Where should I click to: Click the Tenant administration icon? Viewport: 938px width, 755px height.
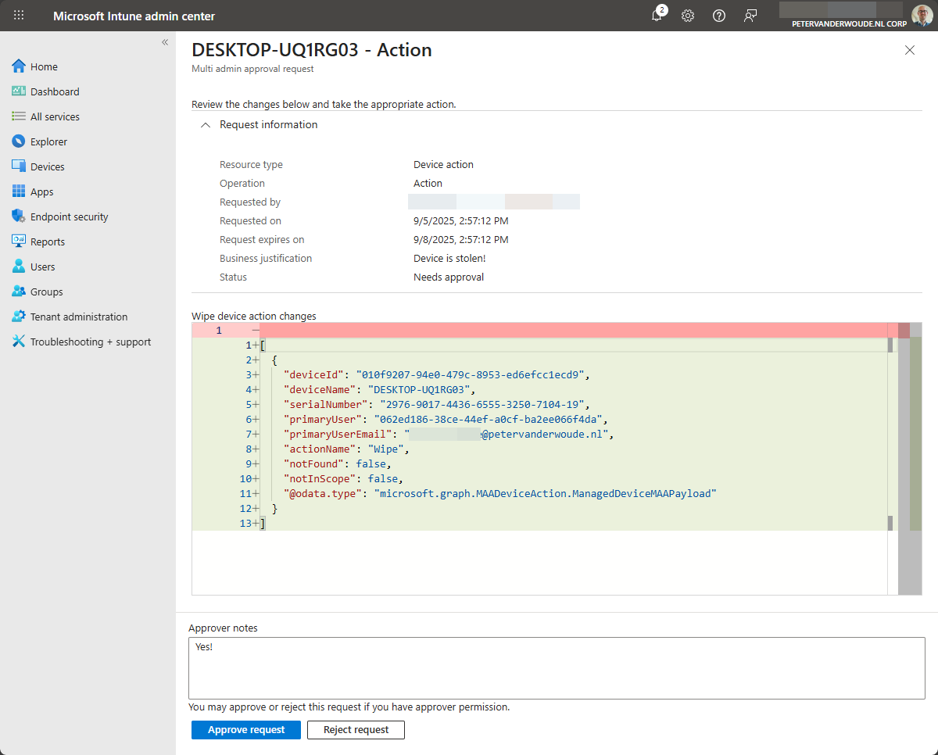coord(19,317)
